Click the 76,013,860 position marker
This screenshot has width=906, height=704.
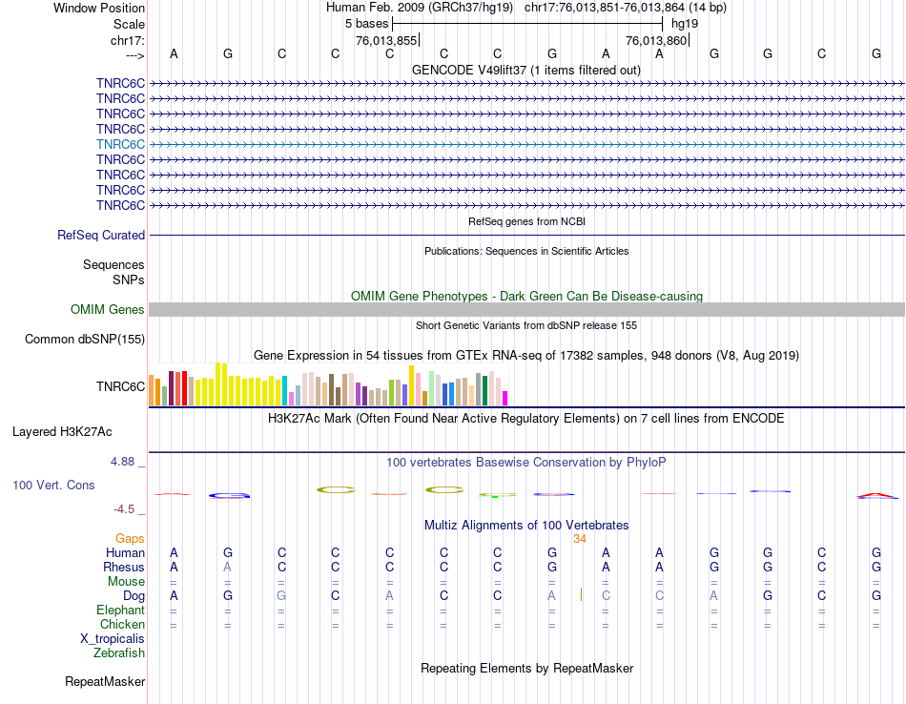coord(656,40)
